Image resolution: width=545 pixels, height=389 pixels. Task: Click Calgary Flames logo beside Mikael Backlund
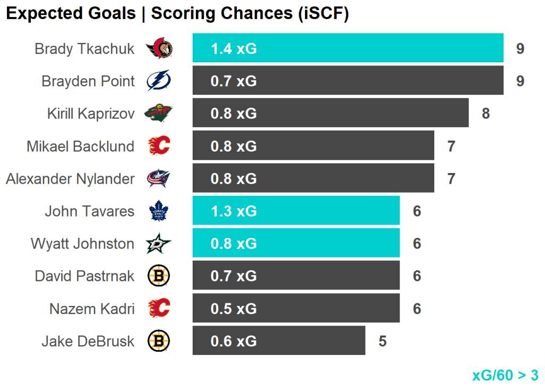pos(159,146)
